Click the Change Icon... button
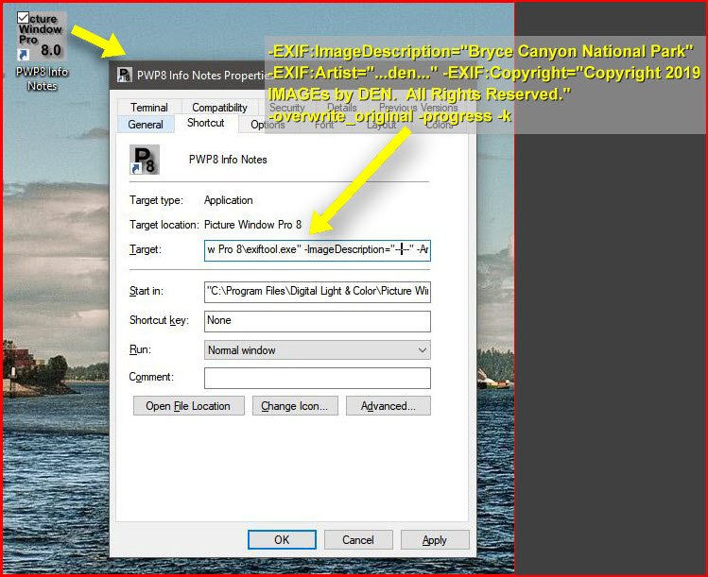This screenshot has height=577, width=708. click(294, 406)
